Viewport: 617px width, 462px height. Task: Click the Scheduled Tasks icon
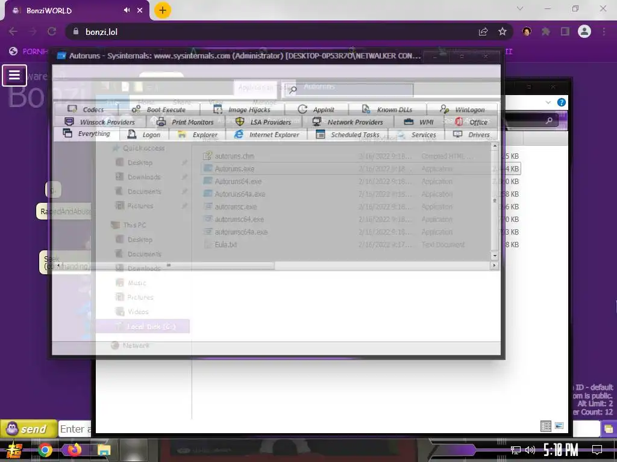pyautogui.click(x=321, y=134)
